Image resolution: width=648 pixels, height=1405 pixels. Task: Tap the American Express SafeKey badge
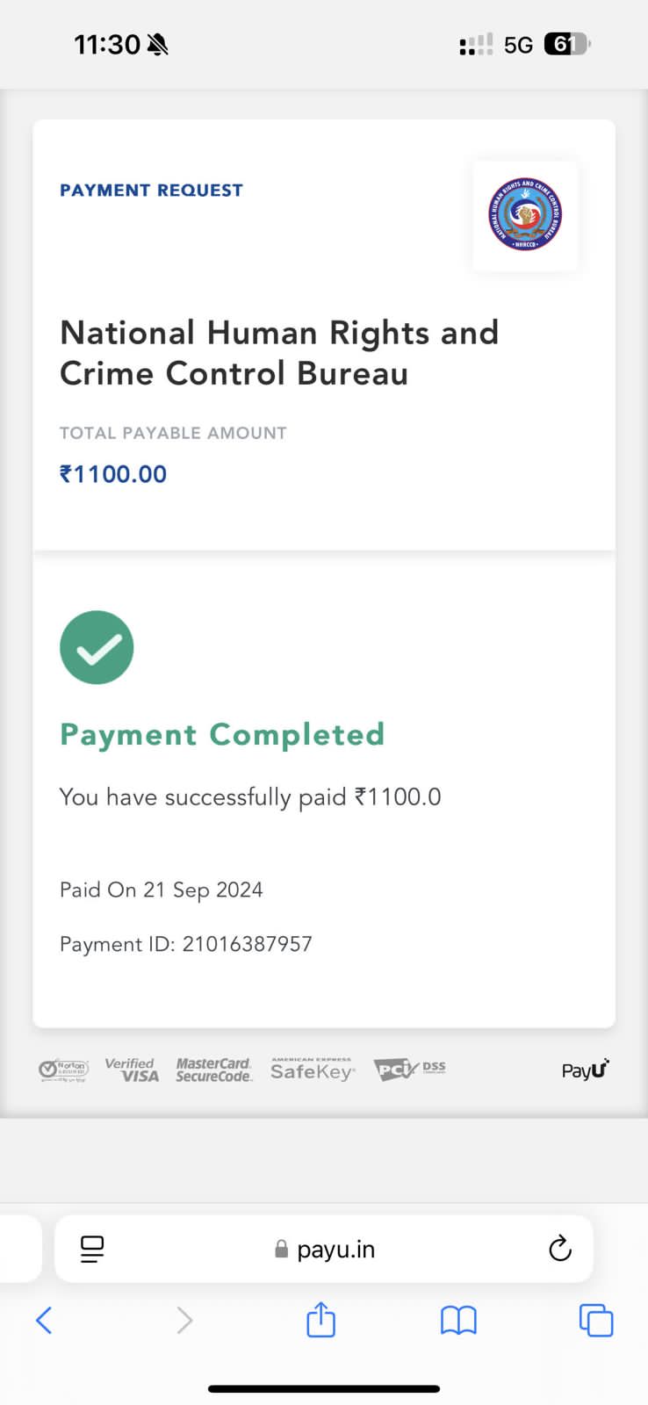pos(313,1070)
